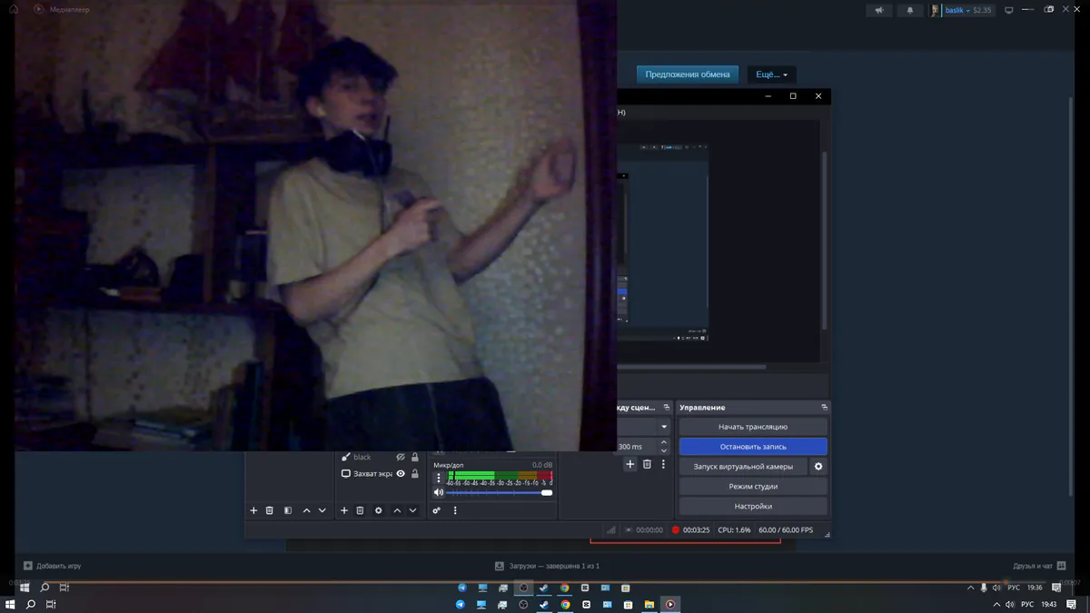Screen dimensions: 1090x613
Task: Remove selected scene with scene list trash icon
Action: coord(270,510)
